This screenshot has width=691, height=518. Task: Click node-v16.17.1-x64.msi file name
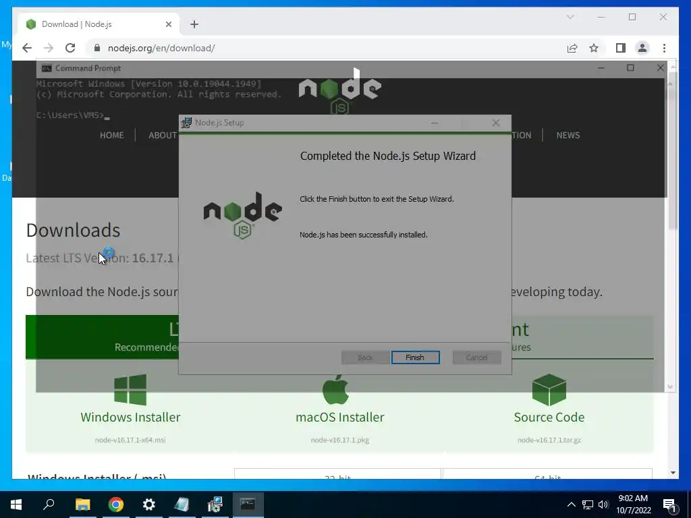point(130,440)
